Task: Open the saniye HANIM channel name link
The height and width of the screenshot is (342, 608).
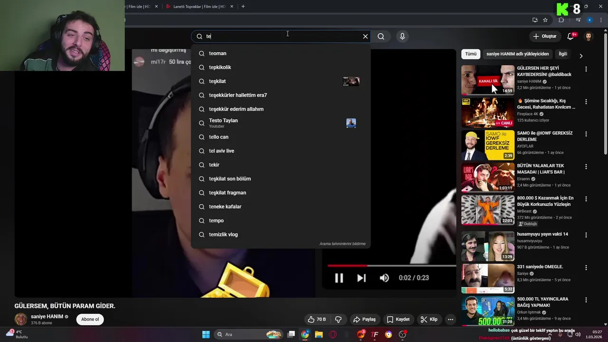Action: point(47,316)
